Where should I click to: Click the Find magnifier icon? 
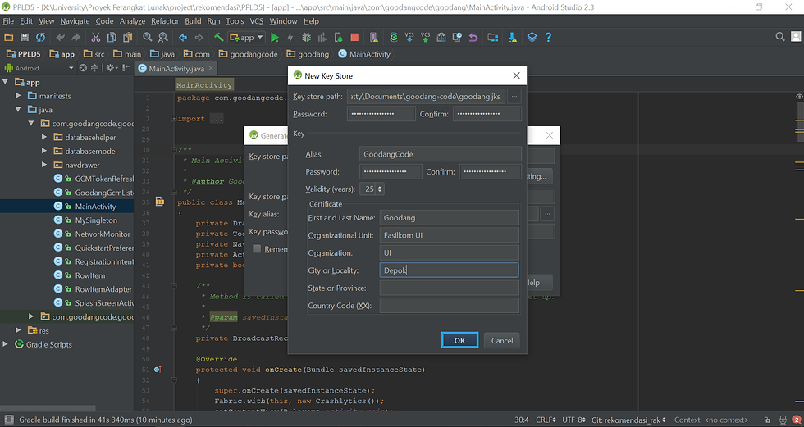tap(148, 38)
